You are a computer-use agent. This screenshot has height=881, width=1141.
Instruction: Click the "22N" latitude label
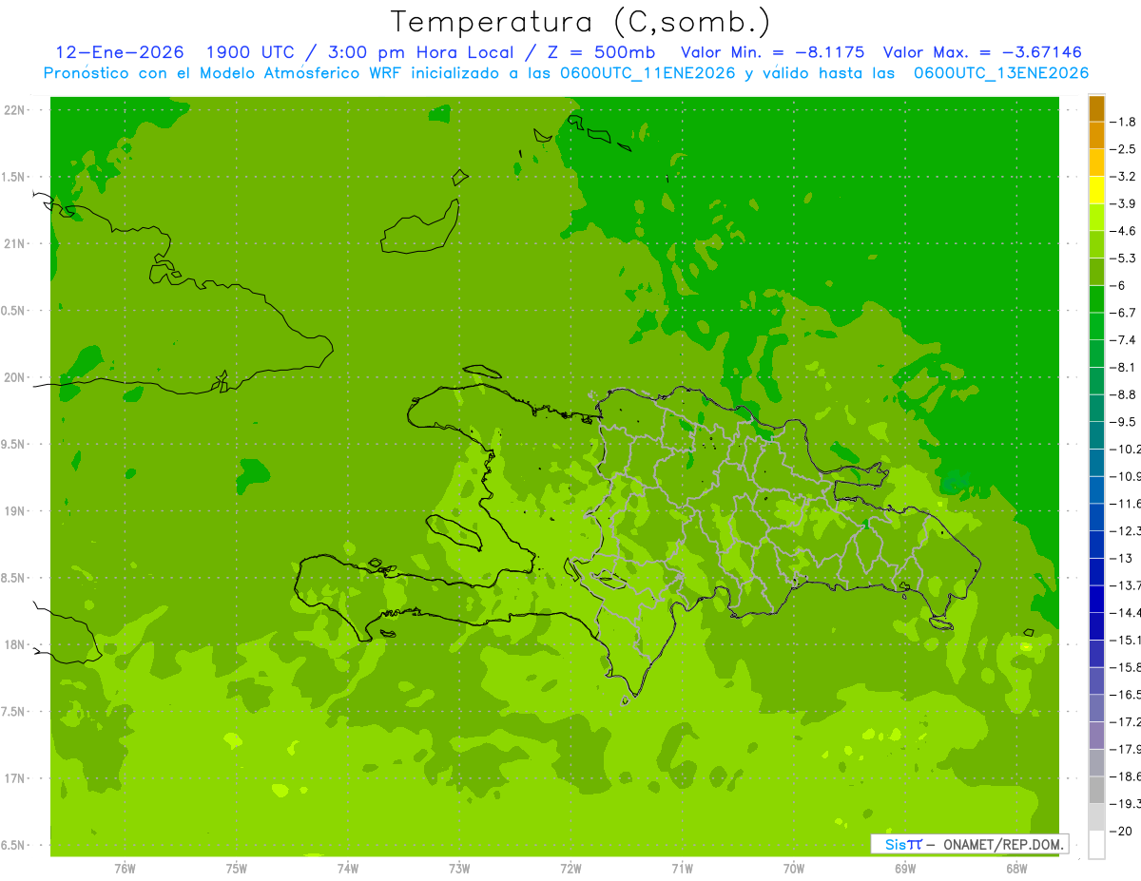[x=16, y=109]
